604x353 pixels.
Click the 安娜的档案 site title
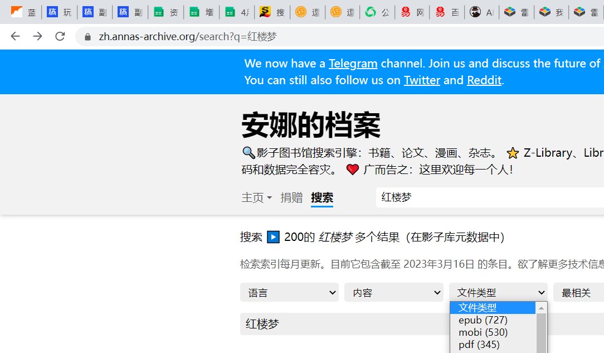click(311, 125)
